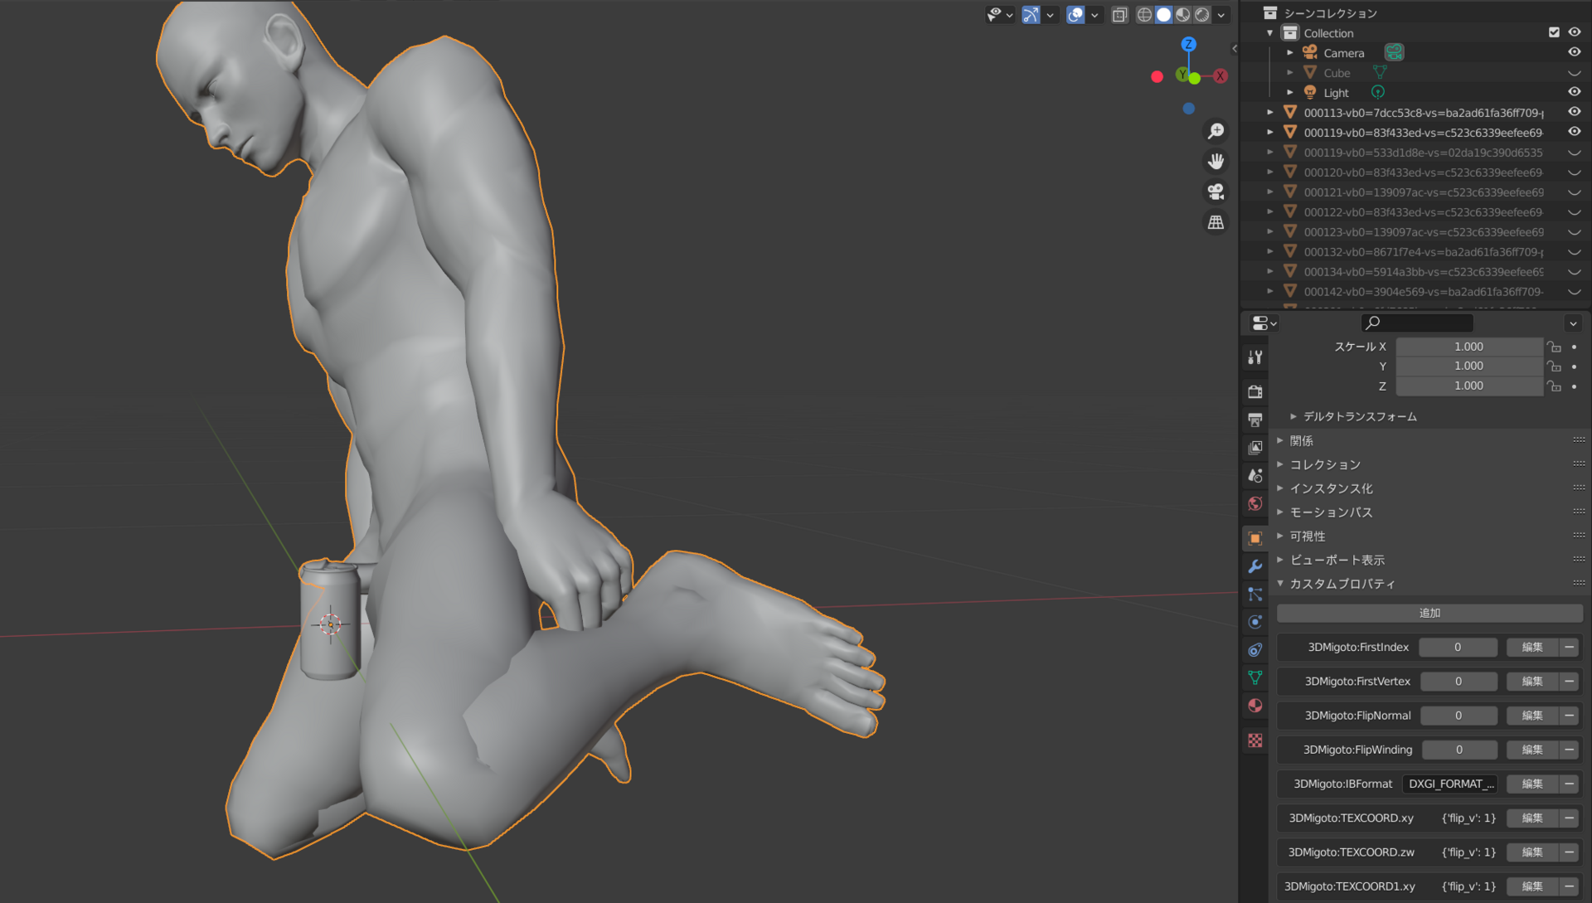Open overlays options dropdown arrow

click(1094, 15)
